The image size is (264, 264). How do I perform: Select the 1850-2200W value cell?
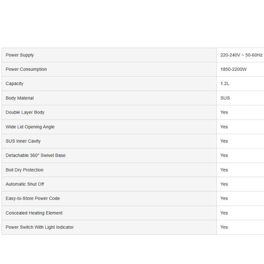[x=233, y=69]
